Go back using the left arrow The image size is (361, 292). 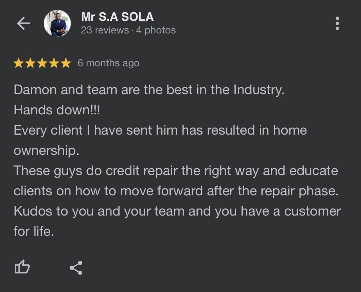click(x=24, y=23)
